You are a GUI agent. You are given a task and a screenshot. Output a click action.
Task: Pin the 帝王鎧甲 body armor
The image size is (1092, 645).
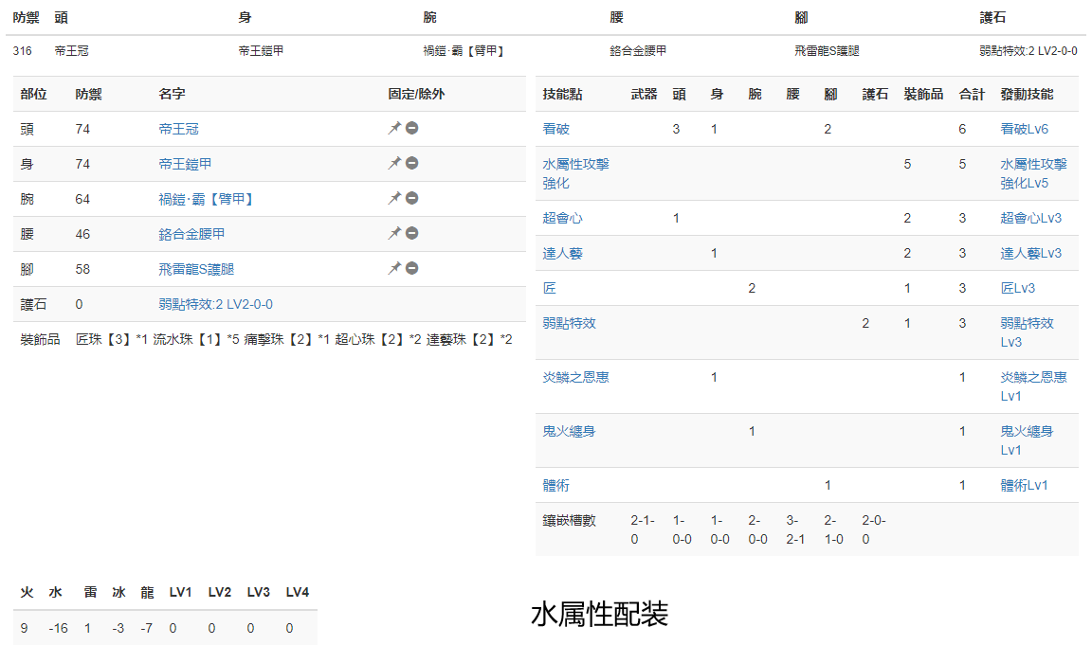click(394, 163)
